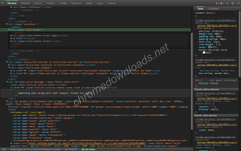241x151 pixels.
Task: Click the 'Something went wrong with that request' text
Action: (56, 93)
